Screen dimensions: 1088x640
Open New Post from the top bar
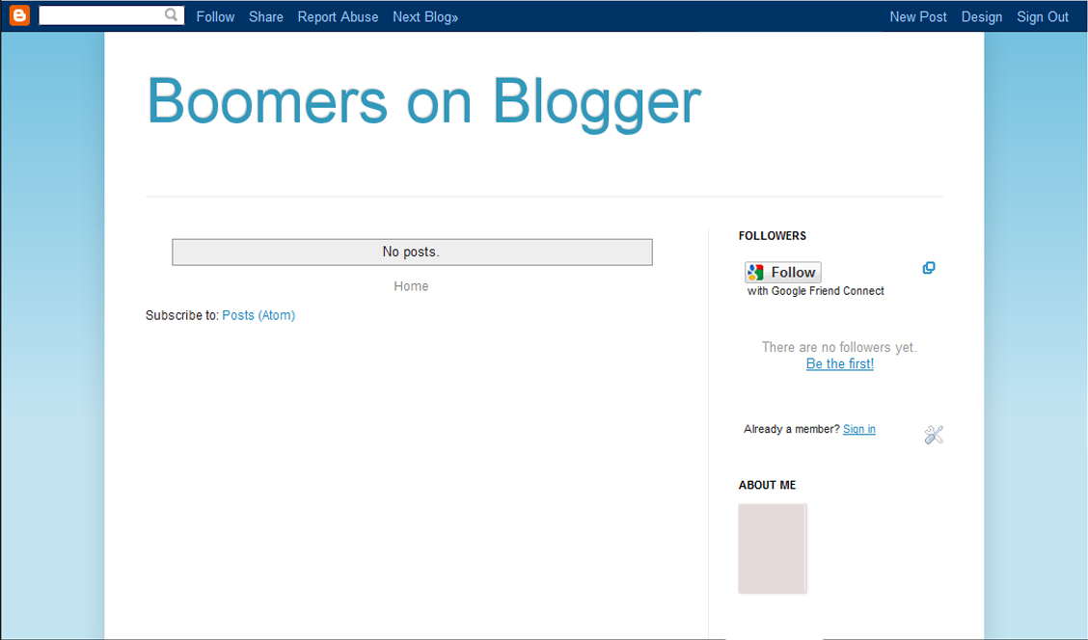coord(917,16)
